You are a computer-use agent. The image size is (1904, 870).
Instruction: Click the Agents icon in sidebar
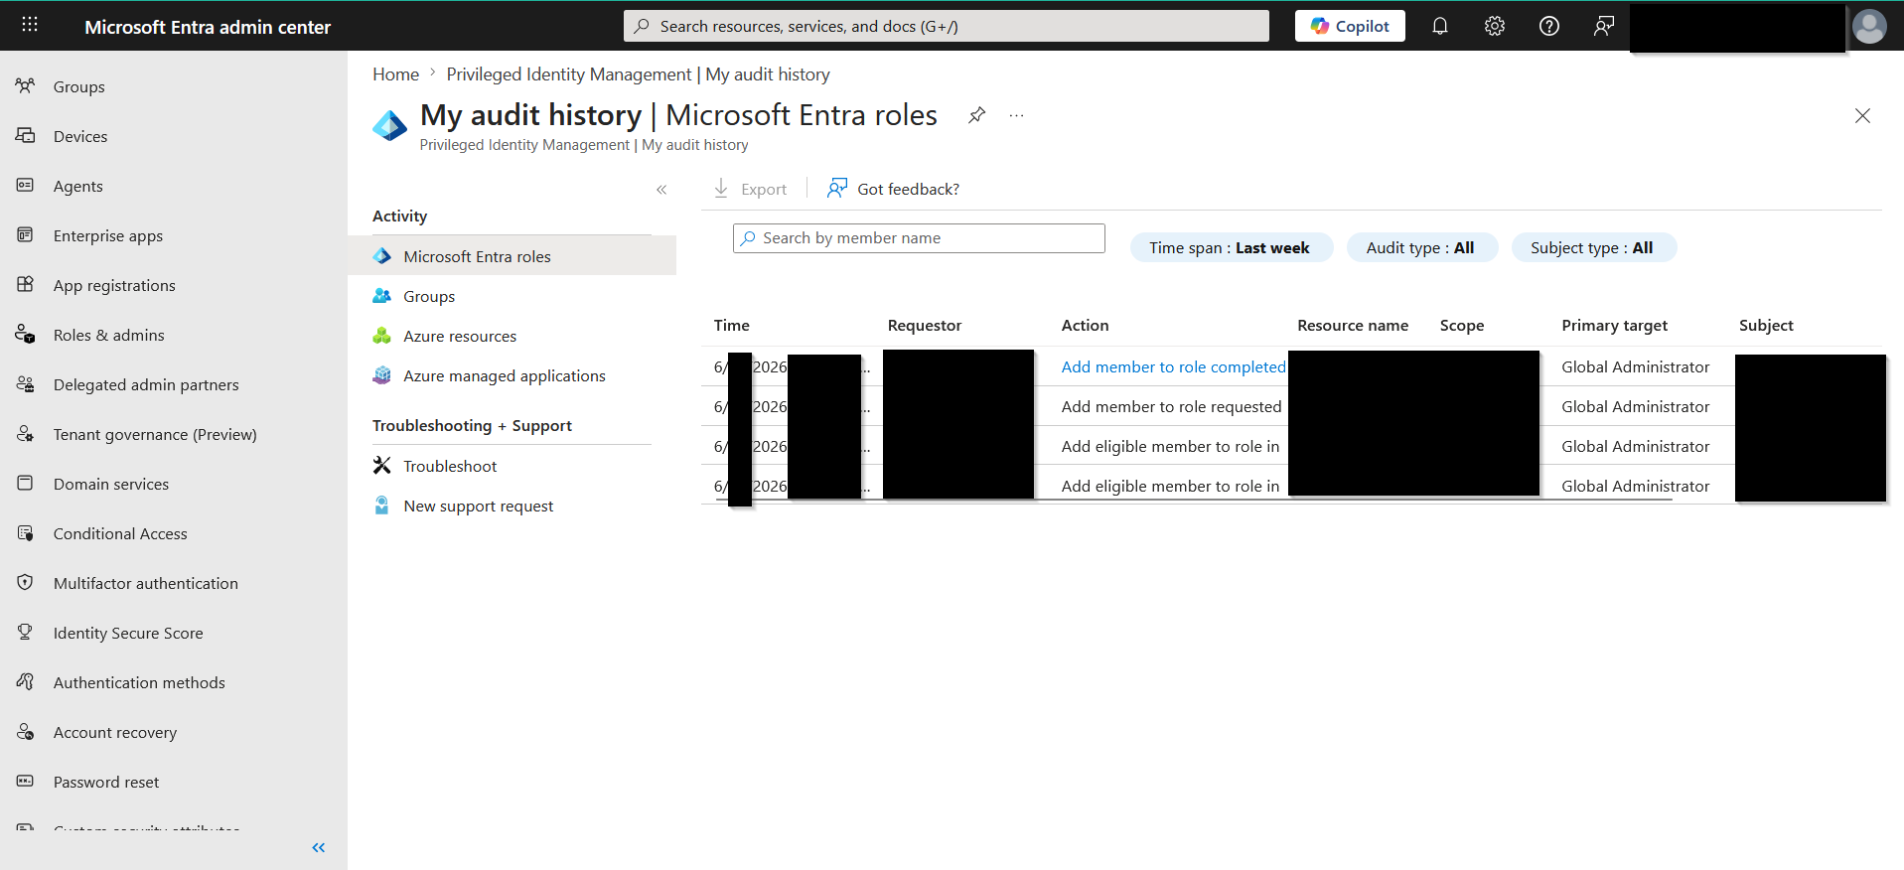tap(26, 186)
